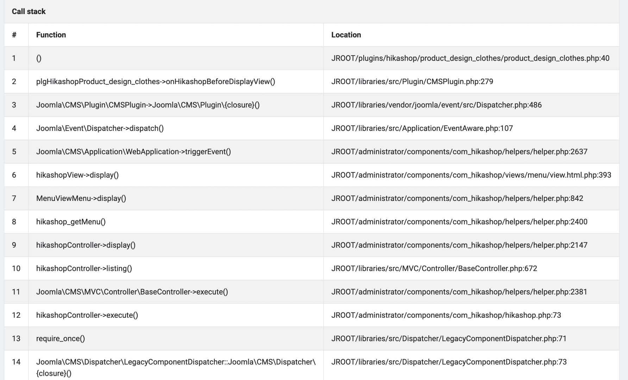Image resolution: width=628 pixels, height=380 pixels.
Task: Click the MenuViewMenu->display() function entry
Action: click(81, 198)
